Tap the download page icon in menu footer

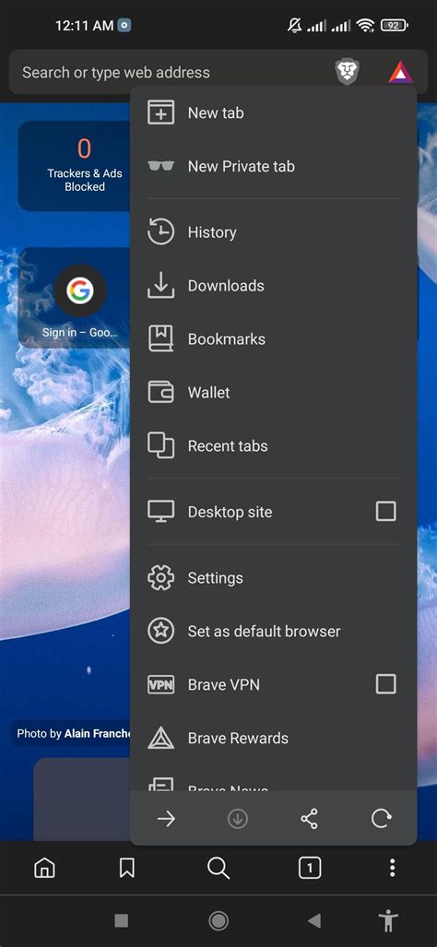pos(238,819)
